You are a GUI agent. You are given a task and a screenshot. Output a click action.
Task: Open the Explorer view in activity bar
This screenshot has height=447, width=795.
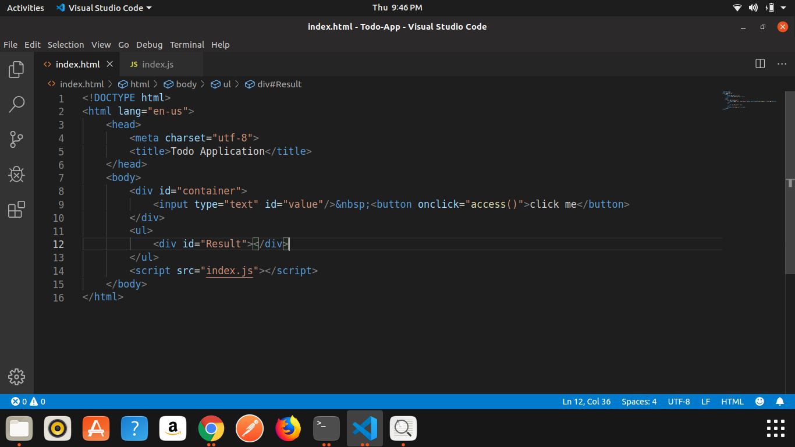click(16, 70)
